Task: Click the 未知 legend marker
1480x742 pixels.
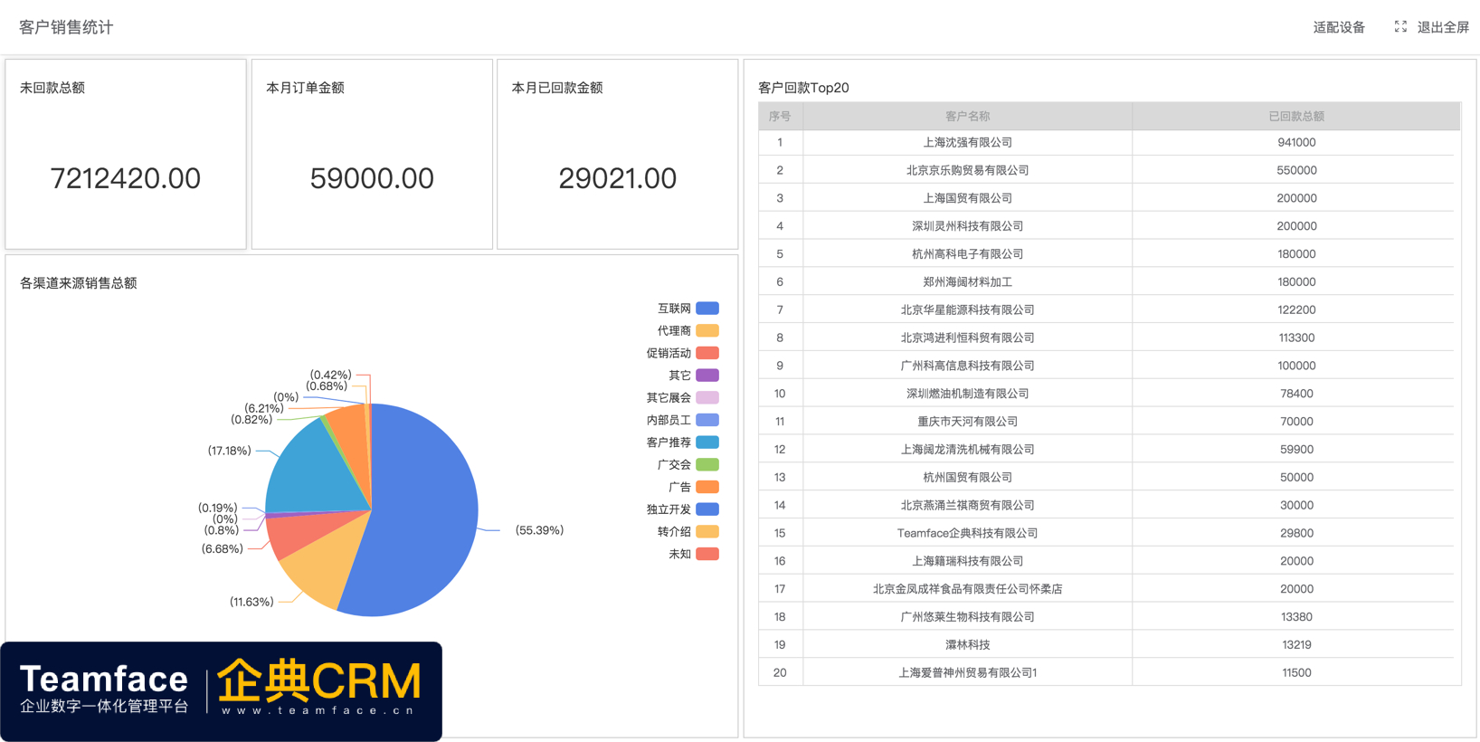Action: point(707,554)
